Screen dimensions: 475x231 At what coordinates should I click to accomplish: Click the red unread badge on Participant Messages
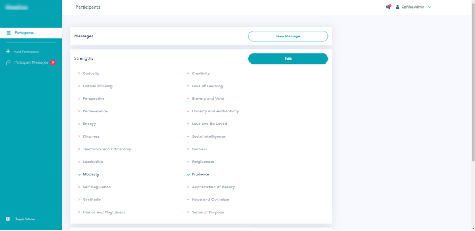click(x=53, y=62)
